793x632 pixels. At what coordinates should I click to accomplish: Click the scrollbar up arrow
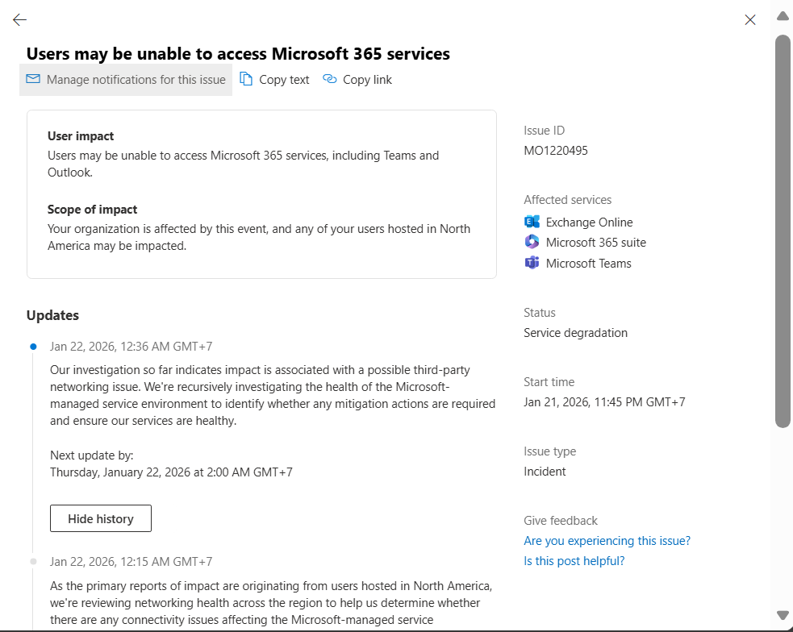pyautogui.click(x=782, y=16)
